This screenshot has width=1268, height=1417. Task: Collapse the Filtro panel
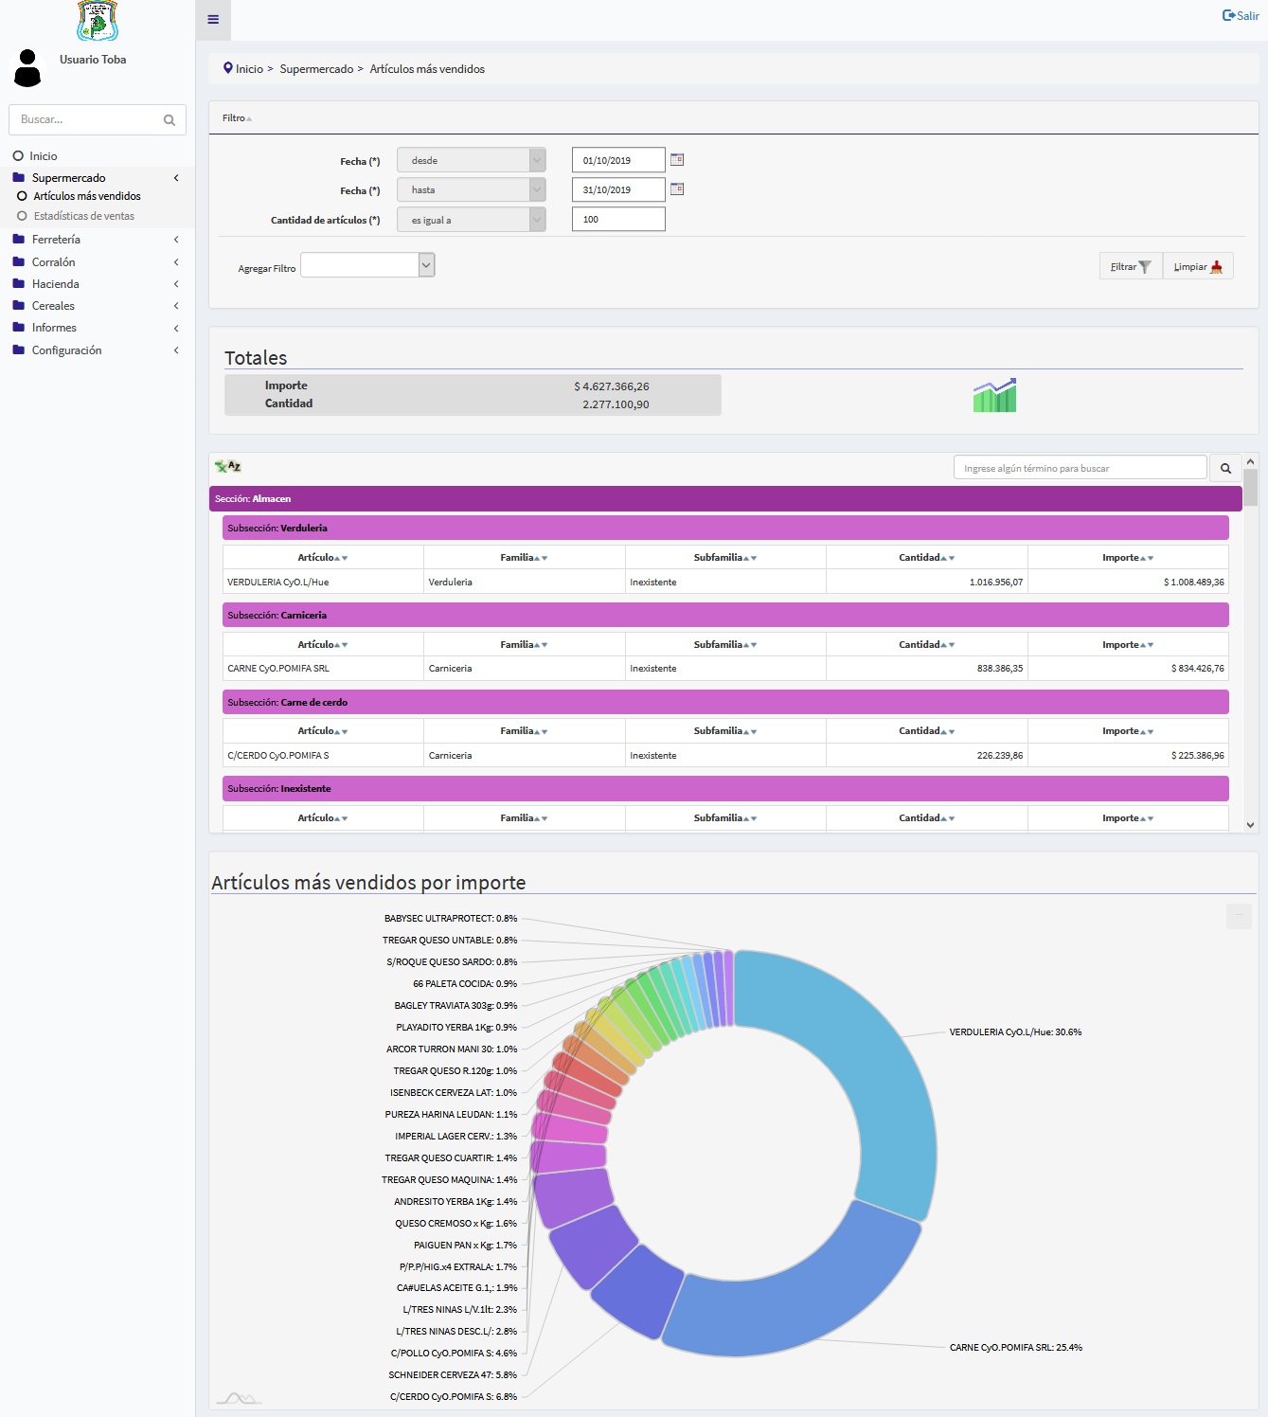[237, 118]
